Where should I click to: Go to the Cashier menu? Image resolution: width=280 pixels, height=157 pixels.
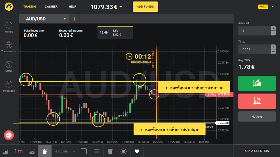click(51, 7)
